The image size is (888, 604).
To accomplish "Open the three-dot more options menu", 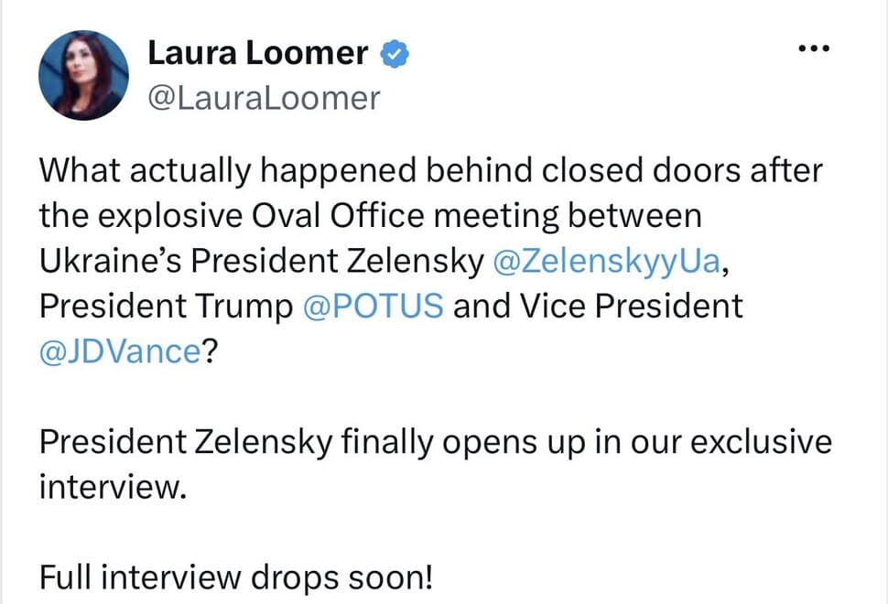I will (x=814, y=49).
